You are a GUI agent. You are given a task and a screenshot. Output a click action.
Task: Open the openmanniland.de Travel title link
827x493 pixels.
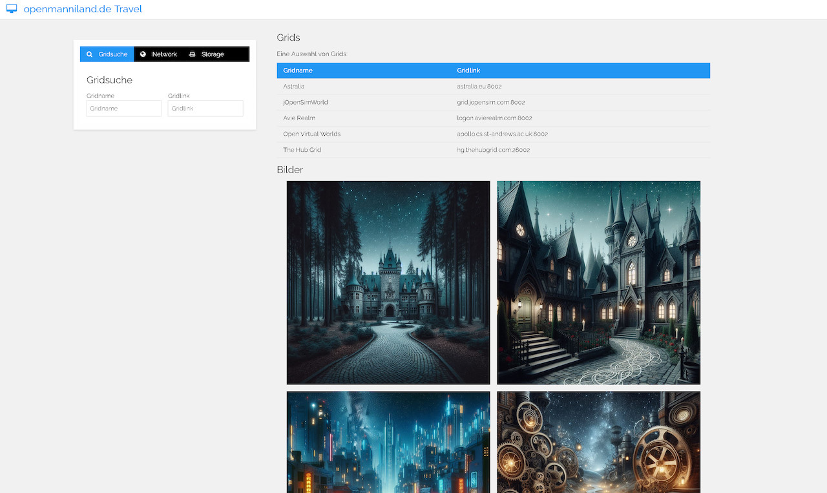[x=83, y=9]
